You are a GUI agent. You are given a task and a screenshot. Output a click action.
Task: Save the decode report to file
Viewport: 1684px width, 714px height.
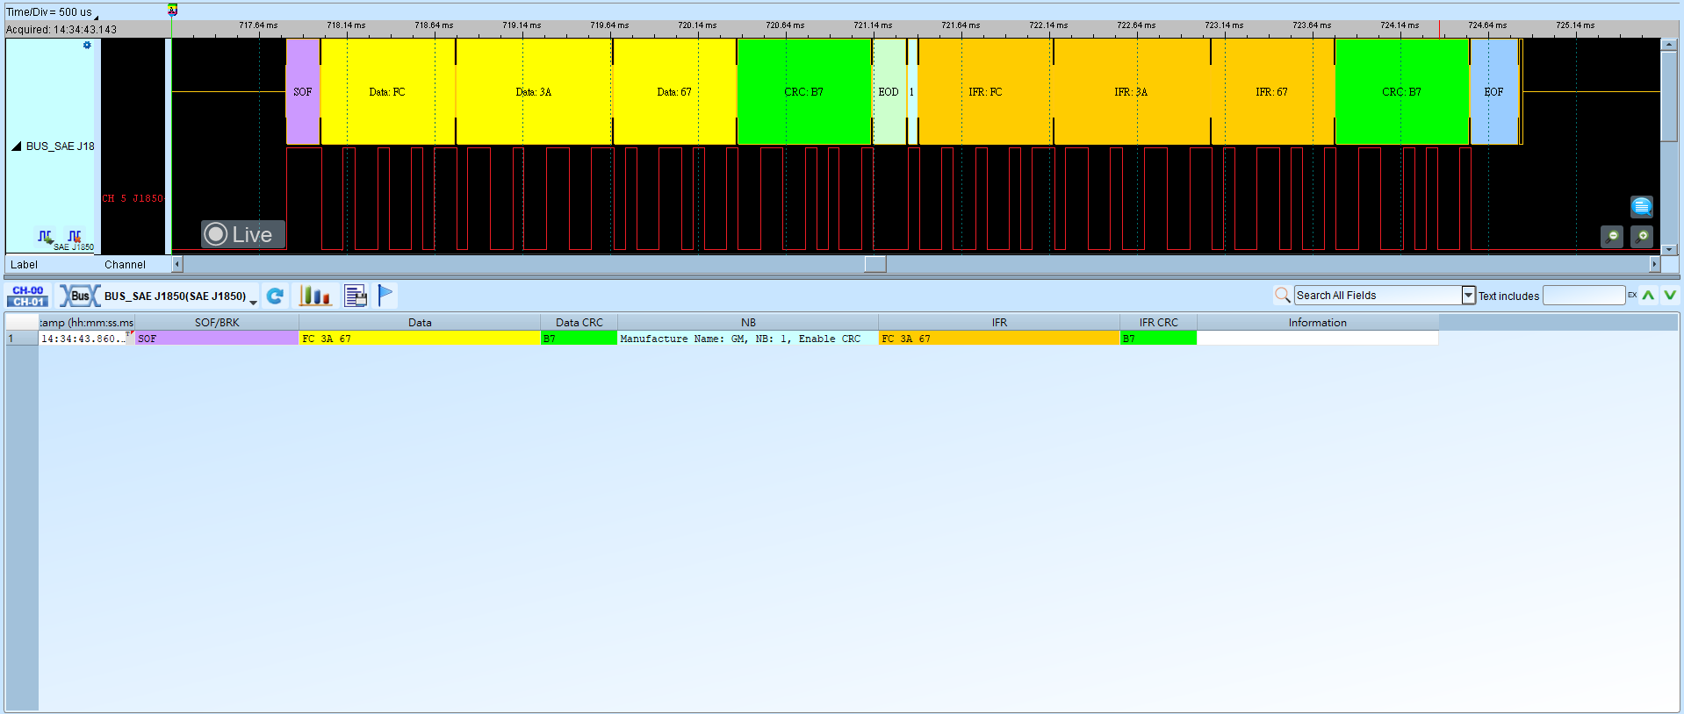(356, 296)
